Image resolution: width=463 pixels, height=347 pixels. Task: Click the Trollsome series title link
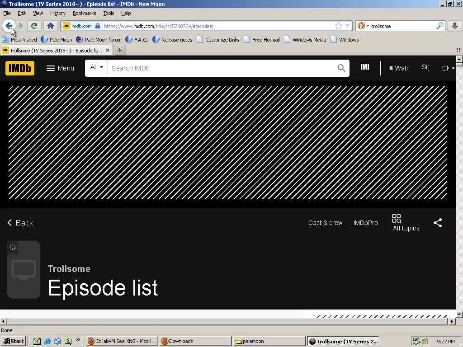click(x=69, y=269)
